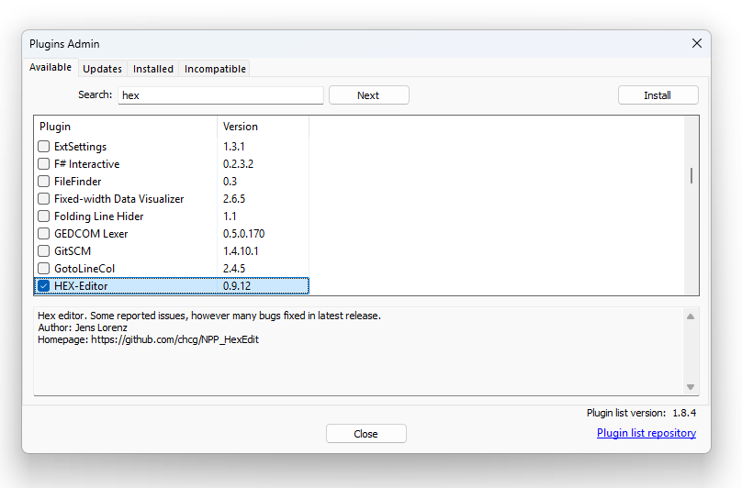742x488 pixels.
Task: Open the Plugin list repository link
Action: pos(646,433)
